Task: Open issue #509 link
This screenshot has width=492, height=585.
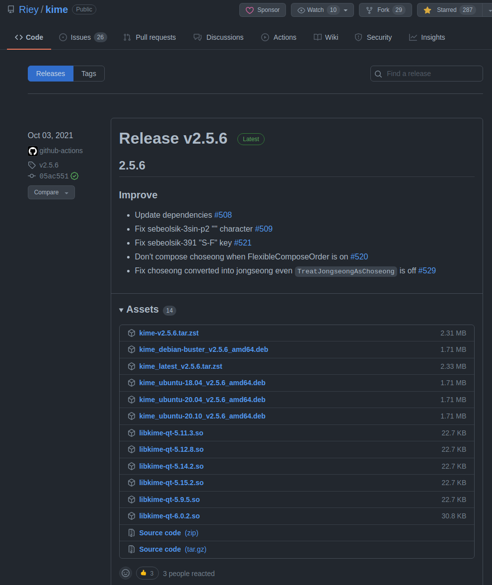Action: 264,229
